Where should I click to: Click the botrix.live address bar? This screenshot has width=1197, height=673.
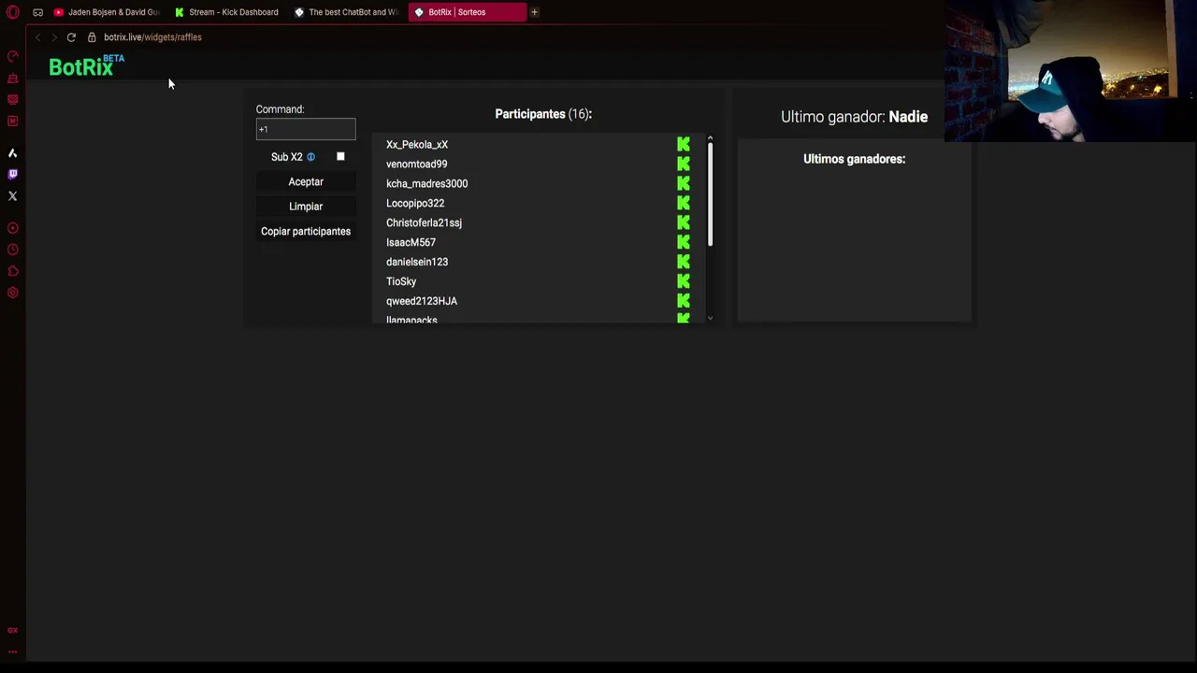pos(152,37)
